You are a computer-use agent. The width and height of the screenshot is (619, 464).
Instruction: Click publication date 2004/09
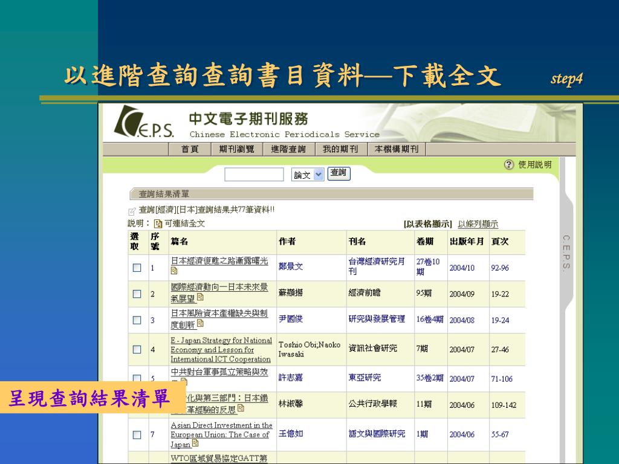(462, 294)
